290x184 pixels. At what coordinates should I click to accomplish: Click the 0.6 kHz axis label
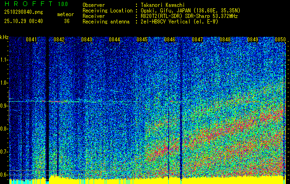point(3,175)
